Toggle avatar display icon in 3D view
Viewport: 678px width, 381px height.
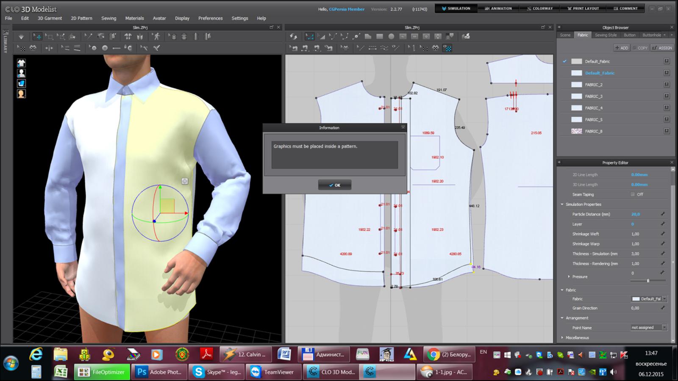coord(21,73)
